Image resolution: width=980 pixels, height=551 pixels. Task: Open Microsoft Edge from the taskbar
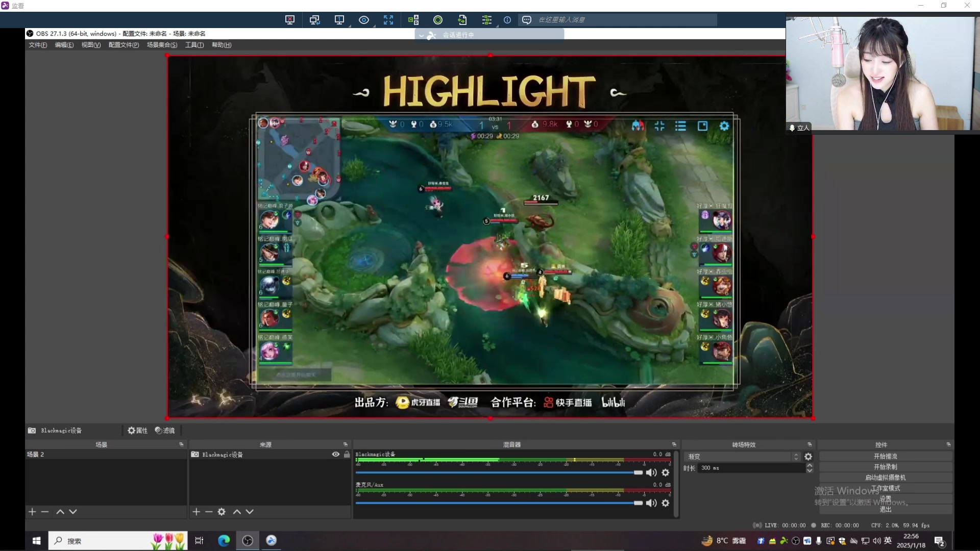pos(224,541)
